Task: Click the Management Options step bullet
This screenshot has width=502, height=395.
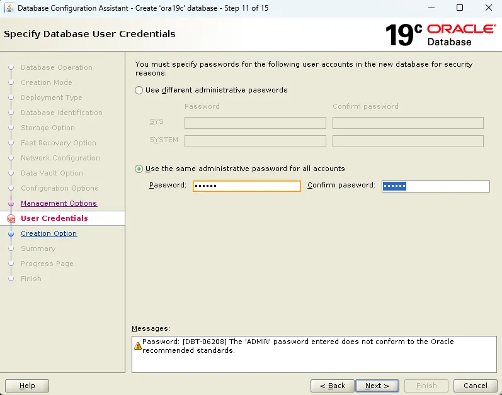Action: click(11, 204)
